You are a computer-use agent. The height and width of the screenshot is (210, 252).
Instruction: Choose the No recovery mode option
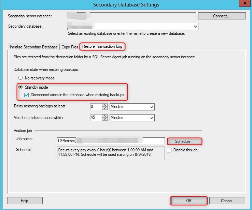pos(21,78)
